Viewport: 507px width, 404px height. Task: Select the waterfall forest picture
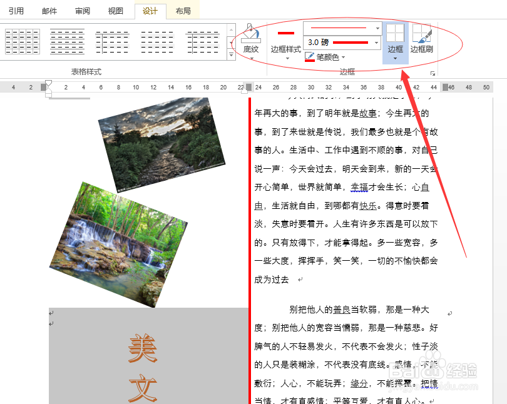[118, 245]
